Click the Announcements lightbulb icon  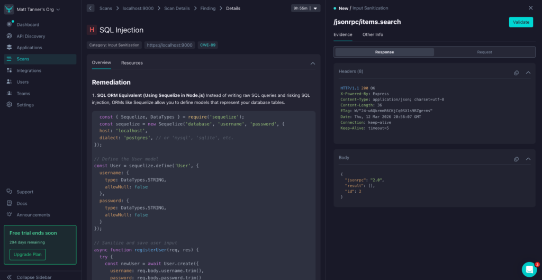(x=10, y=215)
